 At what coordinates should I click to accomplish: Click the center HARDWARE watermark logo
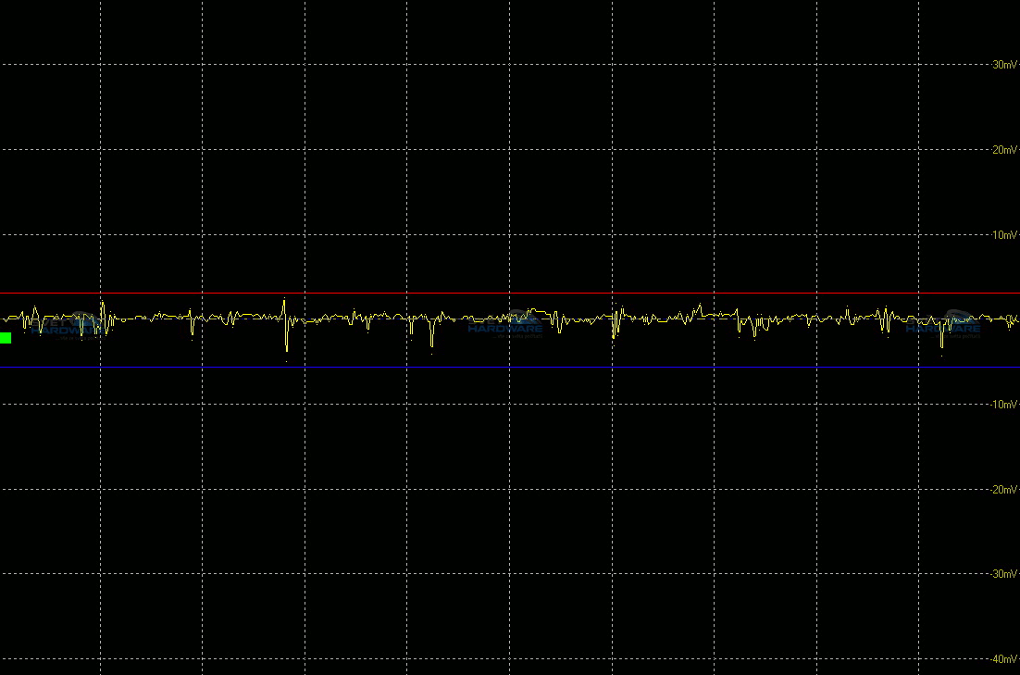[x=505, y=325]
